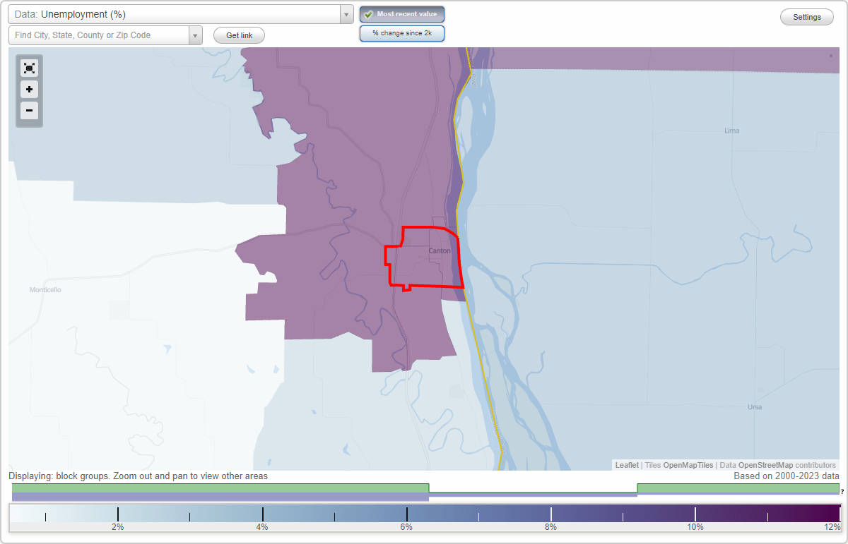Viewport: 848px width, 544px height.
Task: Click the green histogram bar above the legend
Action: 220,488
